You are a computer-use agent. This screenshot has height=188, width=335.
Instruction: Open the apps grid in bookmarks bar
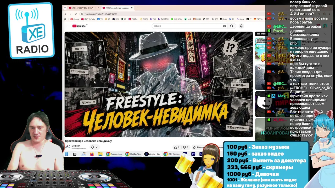[65, 19]
